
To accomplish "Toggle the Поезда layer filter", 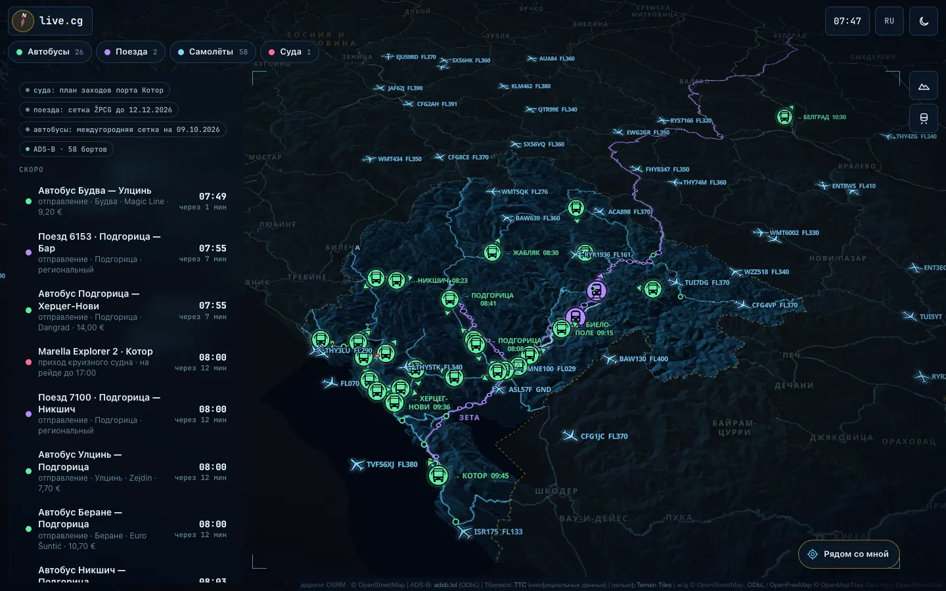I will point(131,52).
